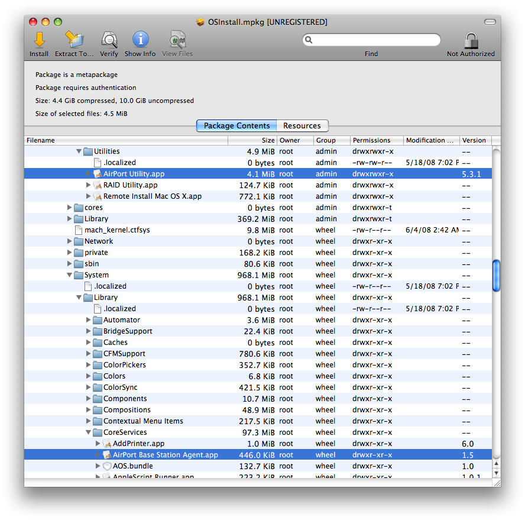Image resolution: width=525 pixels, height=520 pixels.
Task: Sort by the Group column header
Action: tap(332, 140)
